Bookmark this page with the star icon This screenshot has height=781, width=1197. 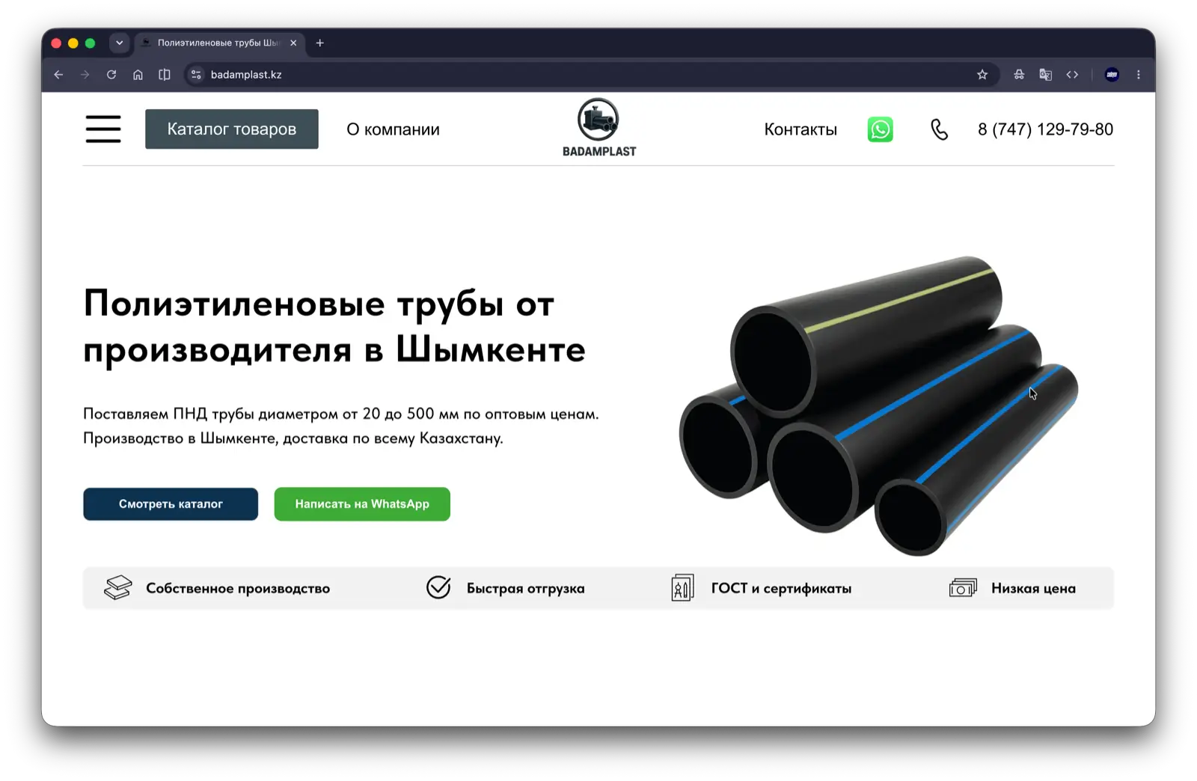(982, 75)
